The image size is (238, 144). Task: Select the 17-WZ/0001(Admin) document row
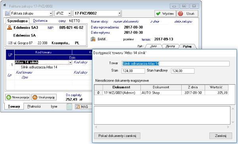(x=161, y=93)
